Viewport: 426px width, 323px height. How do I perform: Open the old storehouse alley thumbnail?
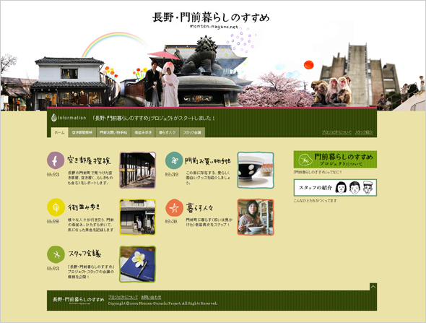tap(137, 171)
